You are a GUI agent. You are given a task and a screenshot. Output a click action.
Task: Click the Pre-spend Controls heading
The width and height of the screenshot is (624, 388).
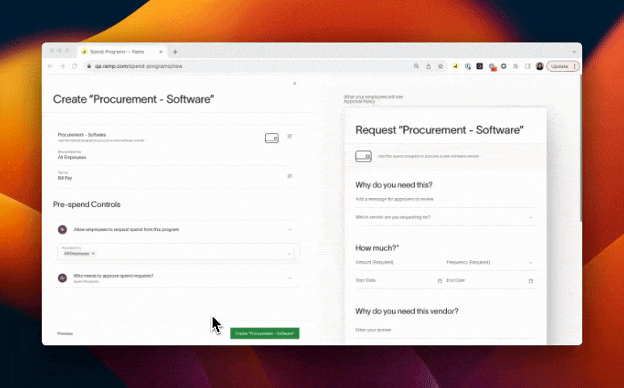click(x=86, y=205)
